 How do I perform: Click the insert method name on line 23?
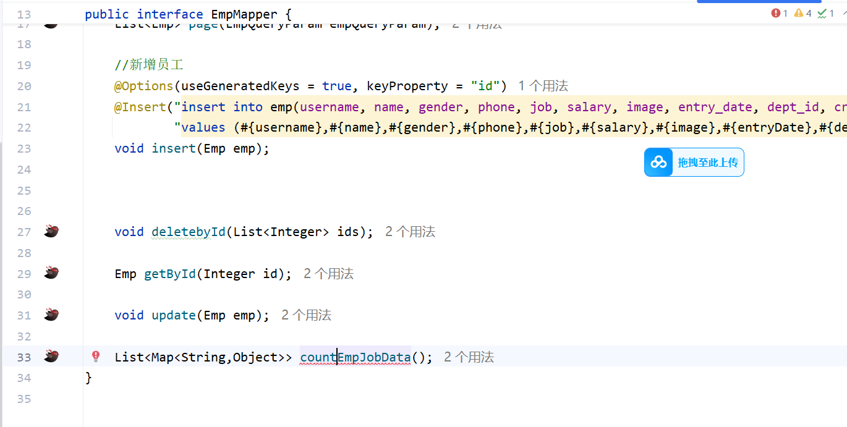click(x=174, y=148)
